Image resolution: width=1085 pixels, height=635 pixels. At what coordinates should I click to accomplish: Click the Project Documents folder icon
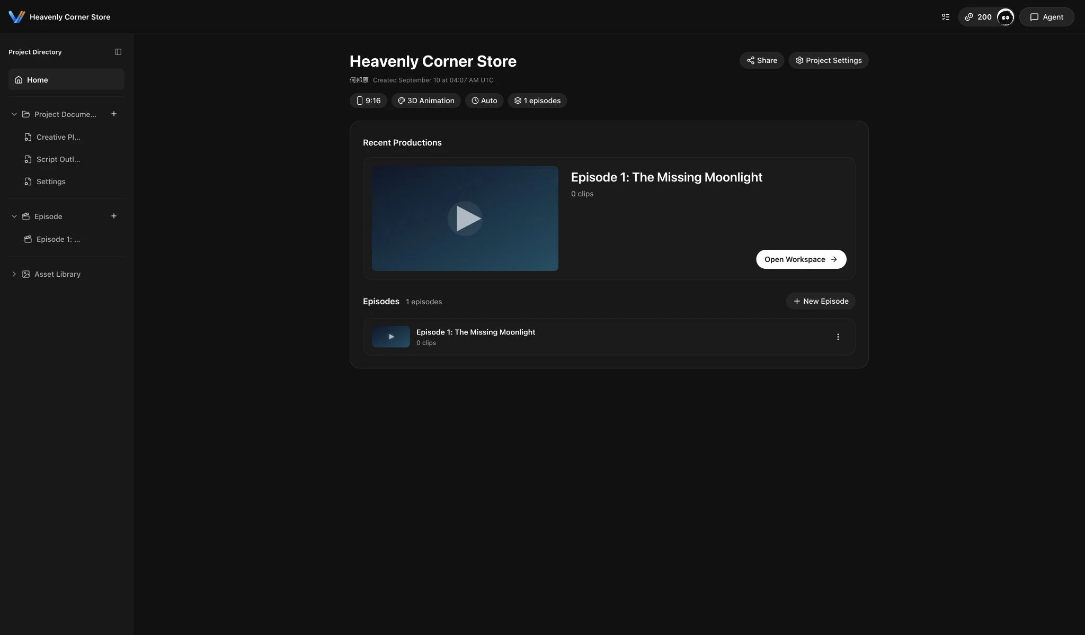[26, 114]
